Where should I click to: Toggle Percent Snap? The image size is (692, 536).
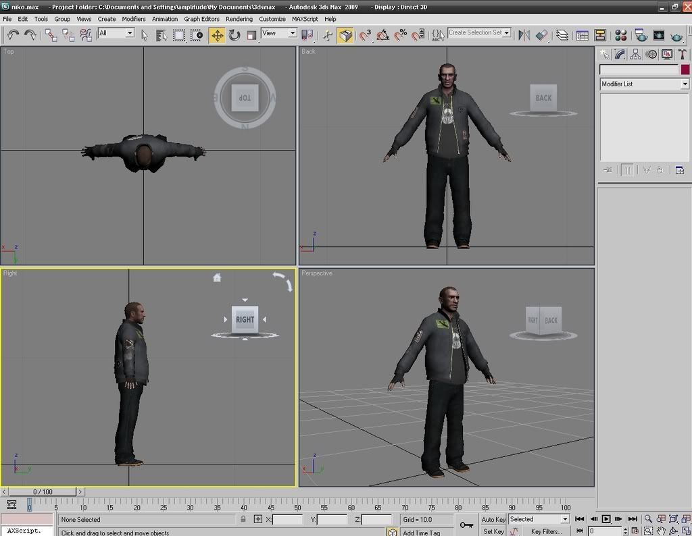click(400, 35)
